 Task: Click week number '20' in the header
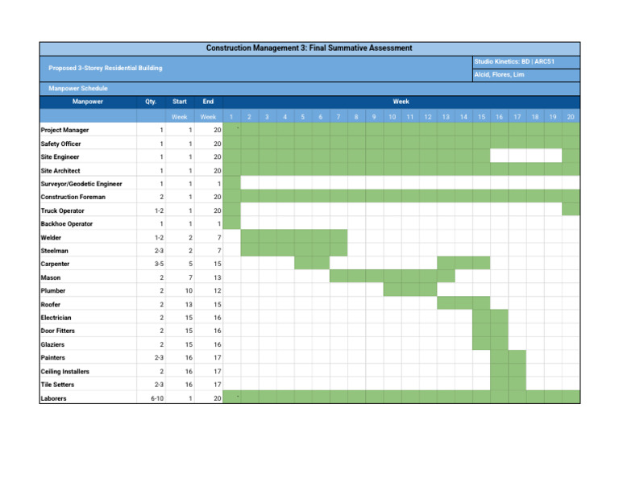[x=571, y=117]
